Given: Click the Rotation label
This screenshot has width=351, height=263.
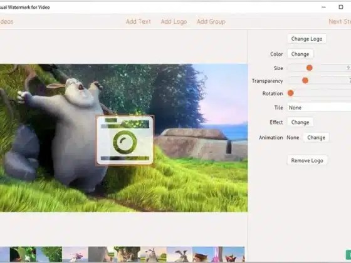Looking at the screenshot, I should pos(273,93).
